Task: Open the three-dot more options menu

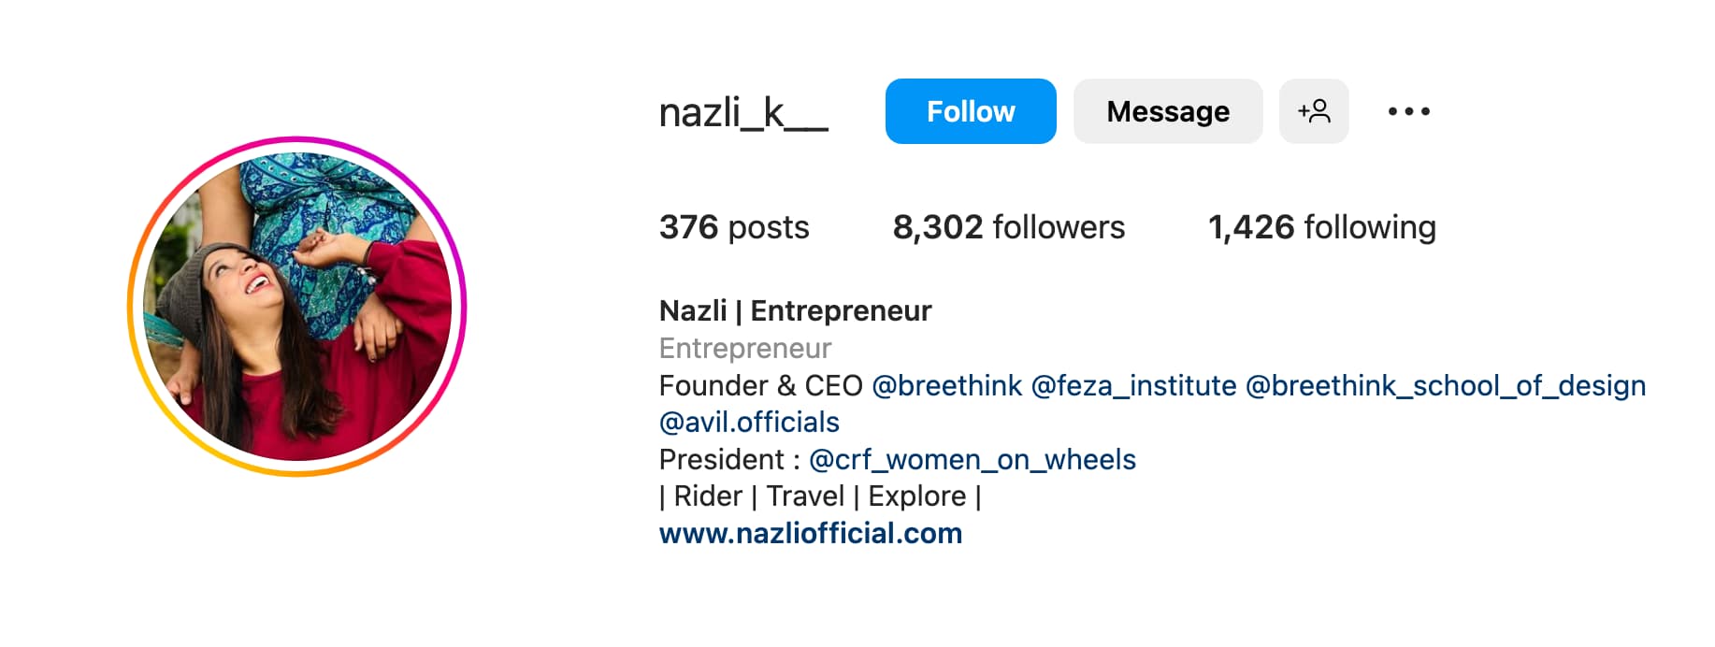Action: point(1408,111)
